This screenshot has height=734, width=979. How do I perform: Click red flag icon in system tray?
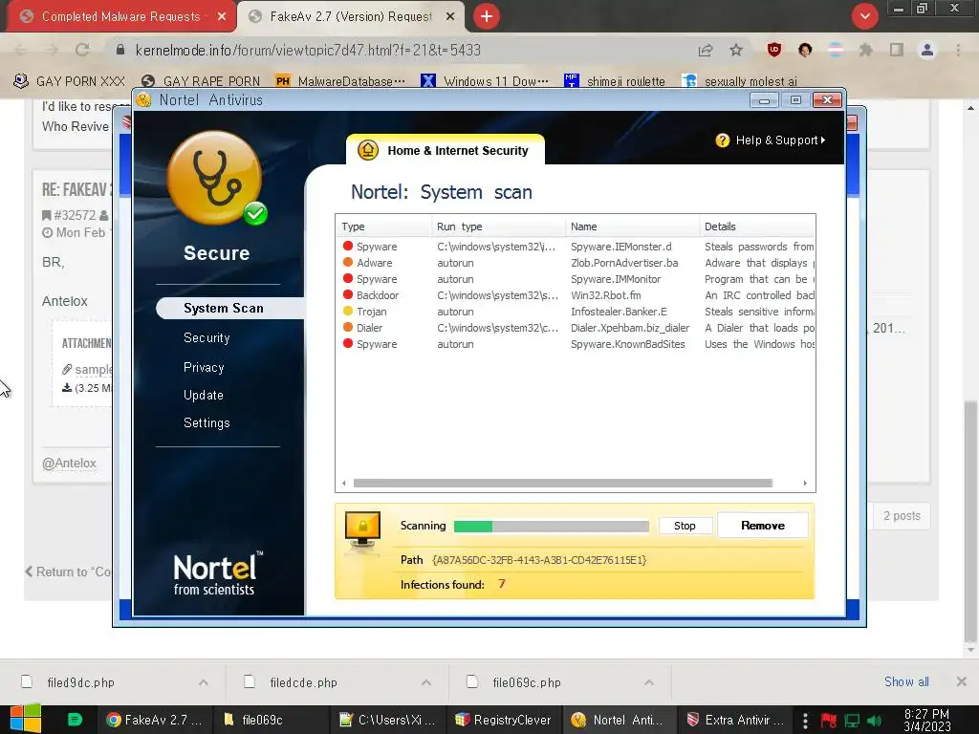829,721
